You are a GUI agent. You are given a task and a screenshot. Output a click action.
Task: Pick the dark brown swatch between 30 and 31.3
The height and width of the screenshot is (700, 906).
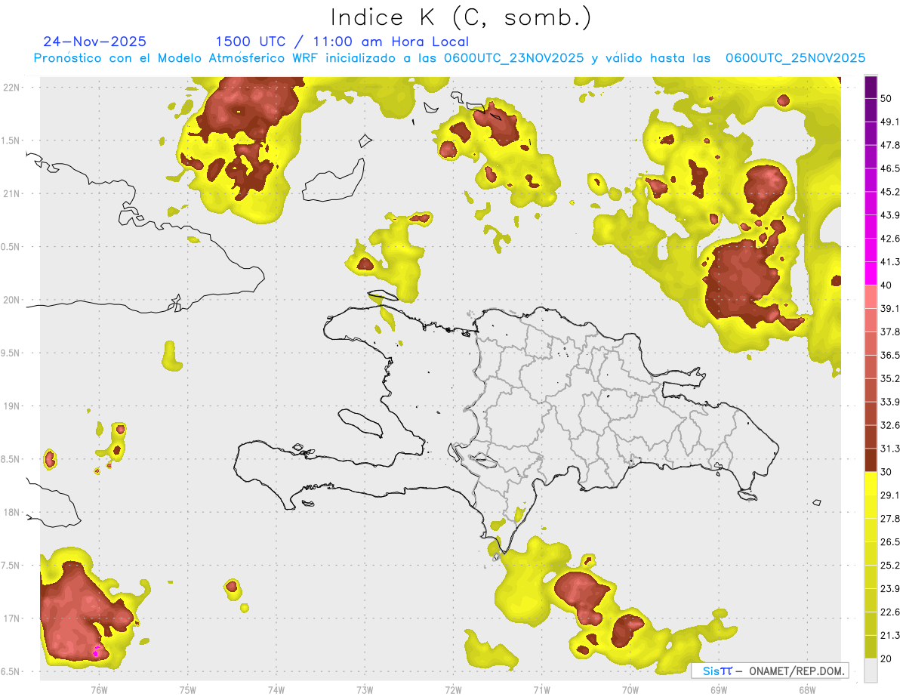[x=871, y=460]
